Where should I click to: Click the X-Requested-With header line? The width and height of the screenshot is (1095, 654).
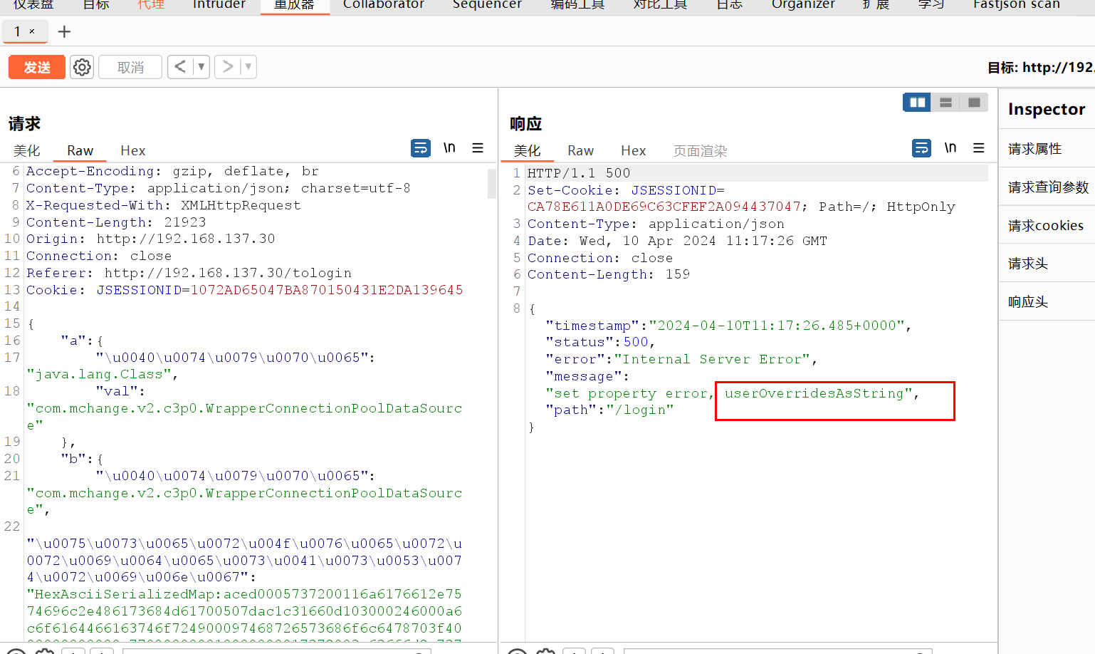164,205
